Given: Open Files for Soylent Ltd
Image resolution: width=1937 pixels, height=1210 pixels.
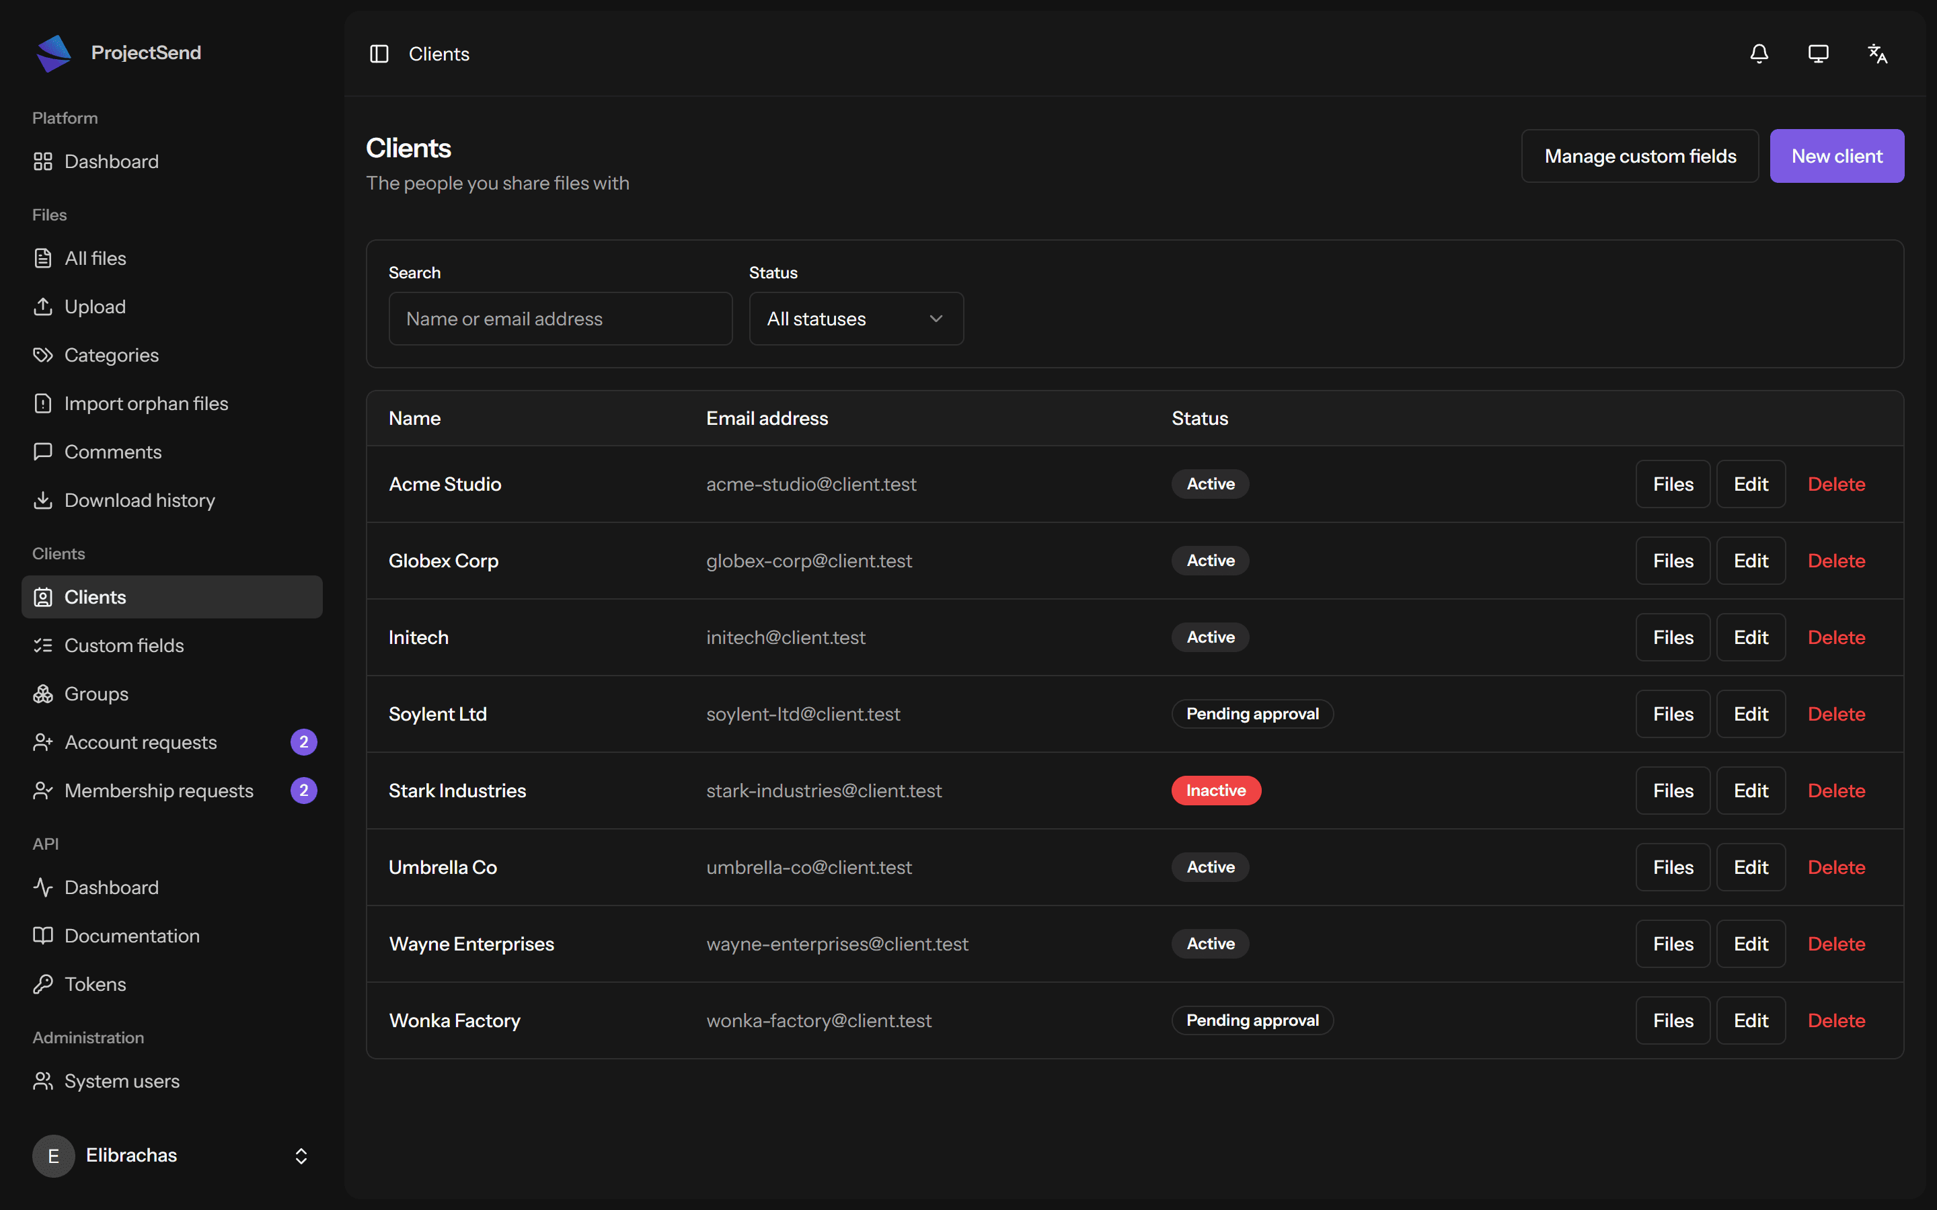Looking at the screenshot, I should pos(1673,714).
